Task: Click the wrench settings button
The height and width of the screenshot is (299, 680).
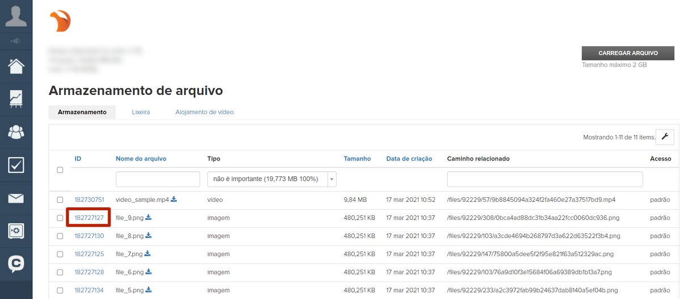Action: pyautogui.click(x=665, y=137)
